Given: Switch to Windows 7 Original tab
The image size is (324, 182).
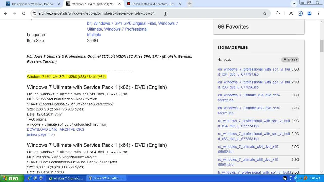Looking at the screenshot, I should 93,4.
